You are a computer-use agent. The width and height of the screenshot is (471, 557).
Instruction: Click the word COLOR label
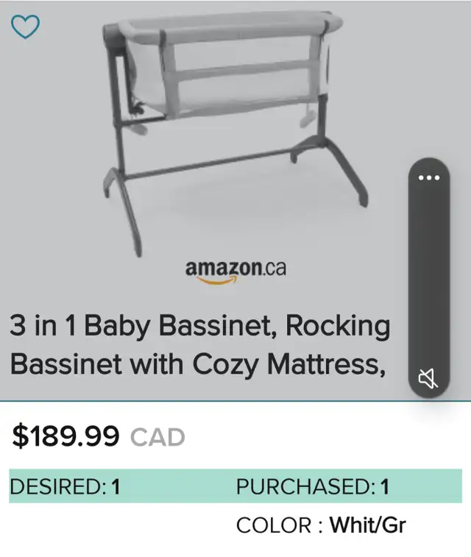[274, 525]
